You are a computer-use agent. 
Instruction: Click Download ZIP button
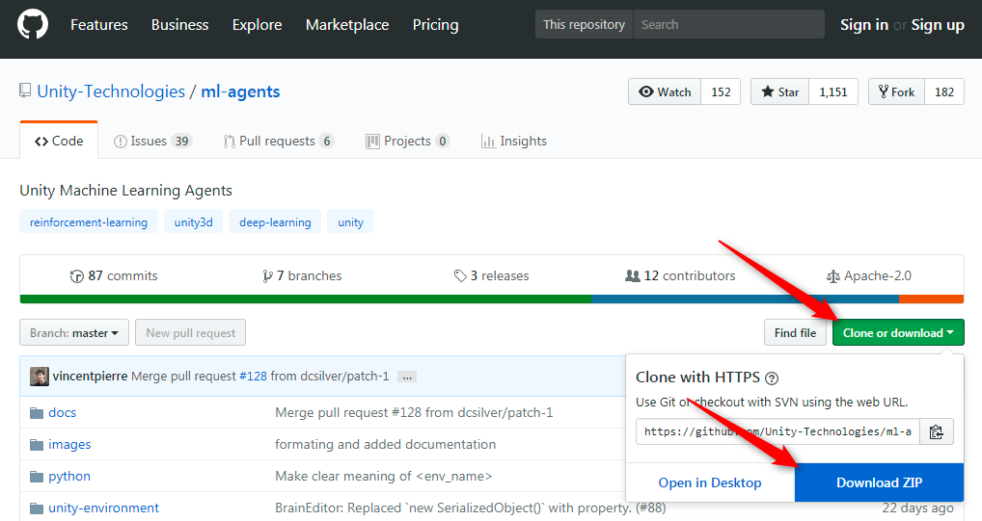(880, 482)
